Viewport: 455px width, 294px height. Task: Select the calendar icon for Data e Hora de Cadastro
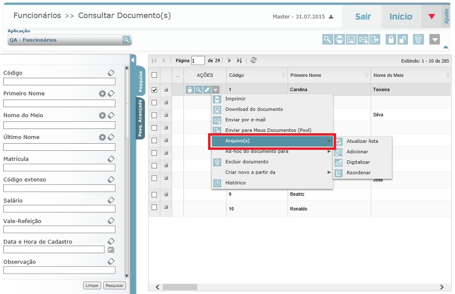110,249
